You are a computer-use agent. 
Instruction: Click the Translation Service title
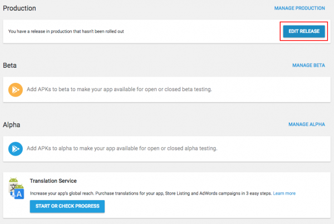53,181
